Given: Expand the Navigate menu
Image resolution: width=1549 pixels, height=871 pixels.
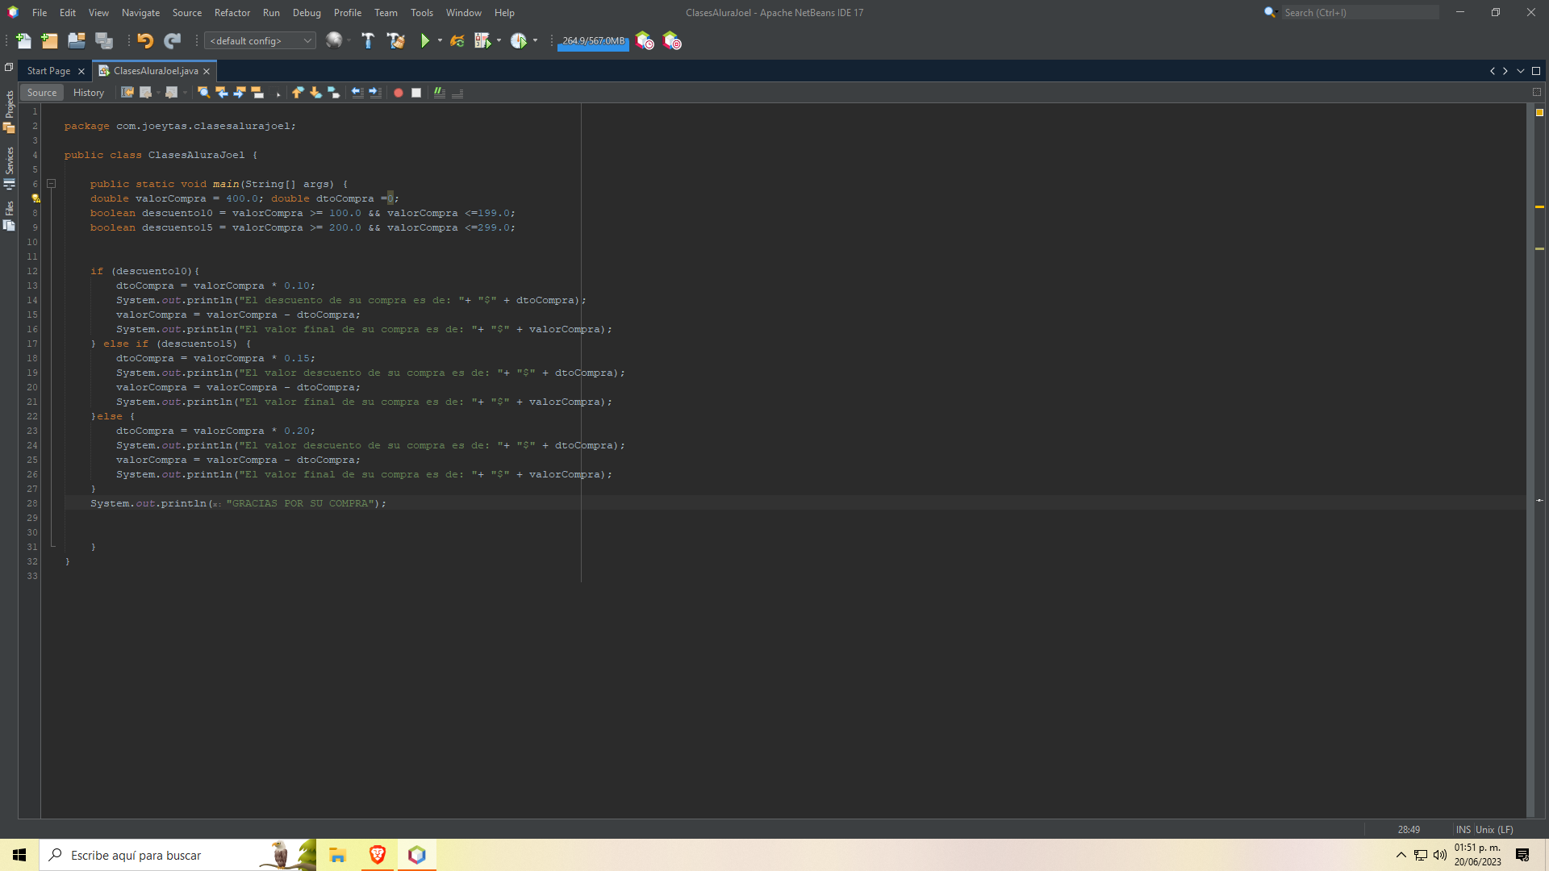Looking at the screenshot, I should click(x=140, y=12).
